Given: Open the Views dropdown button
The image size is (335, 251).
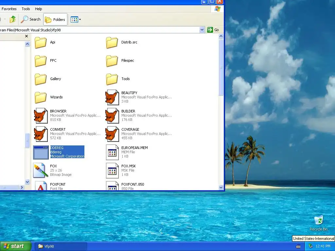Looking at the screenshot, I should tap(76, 19).
